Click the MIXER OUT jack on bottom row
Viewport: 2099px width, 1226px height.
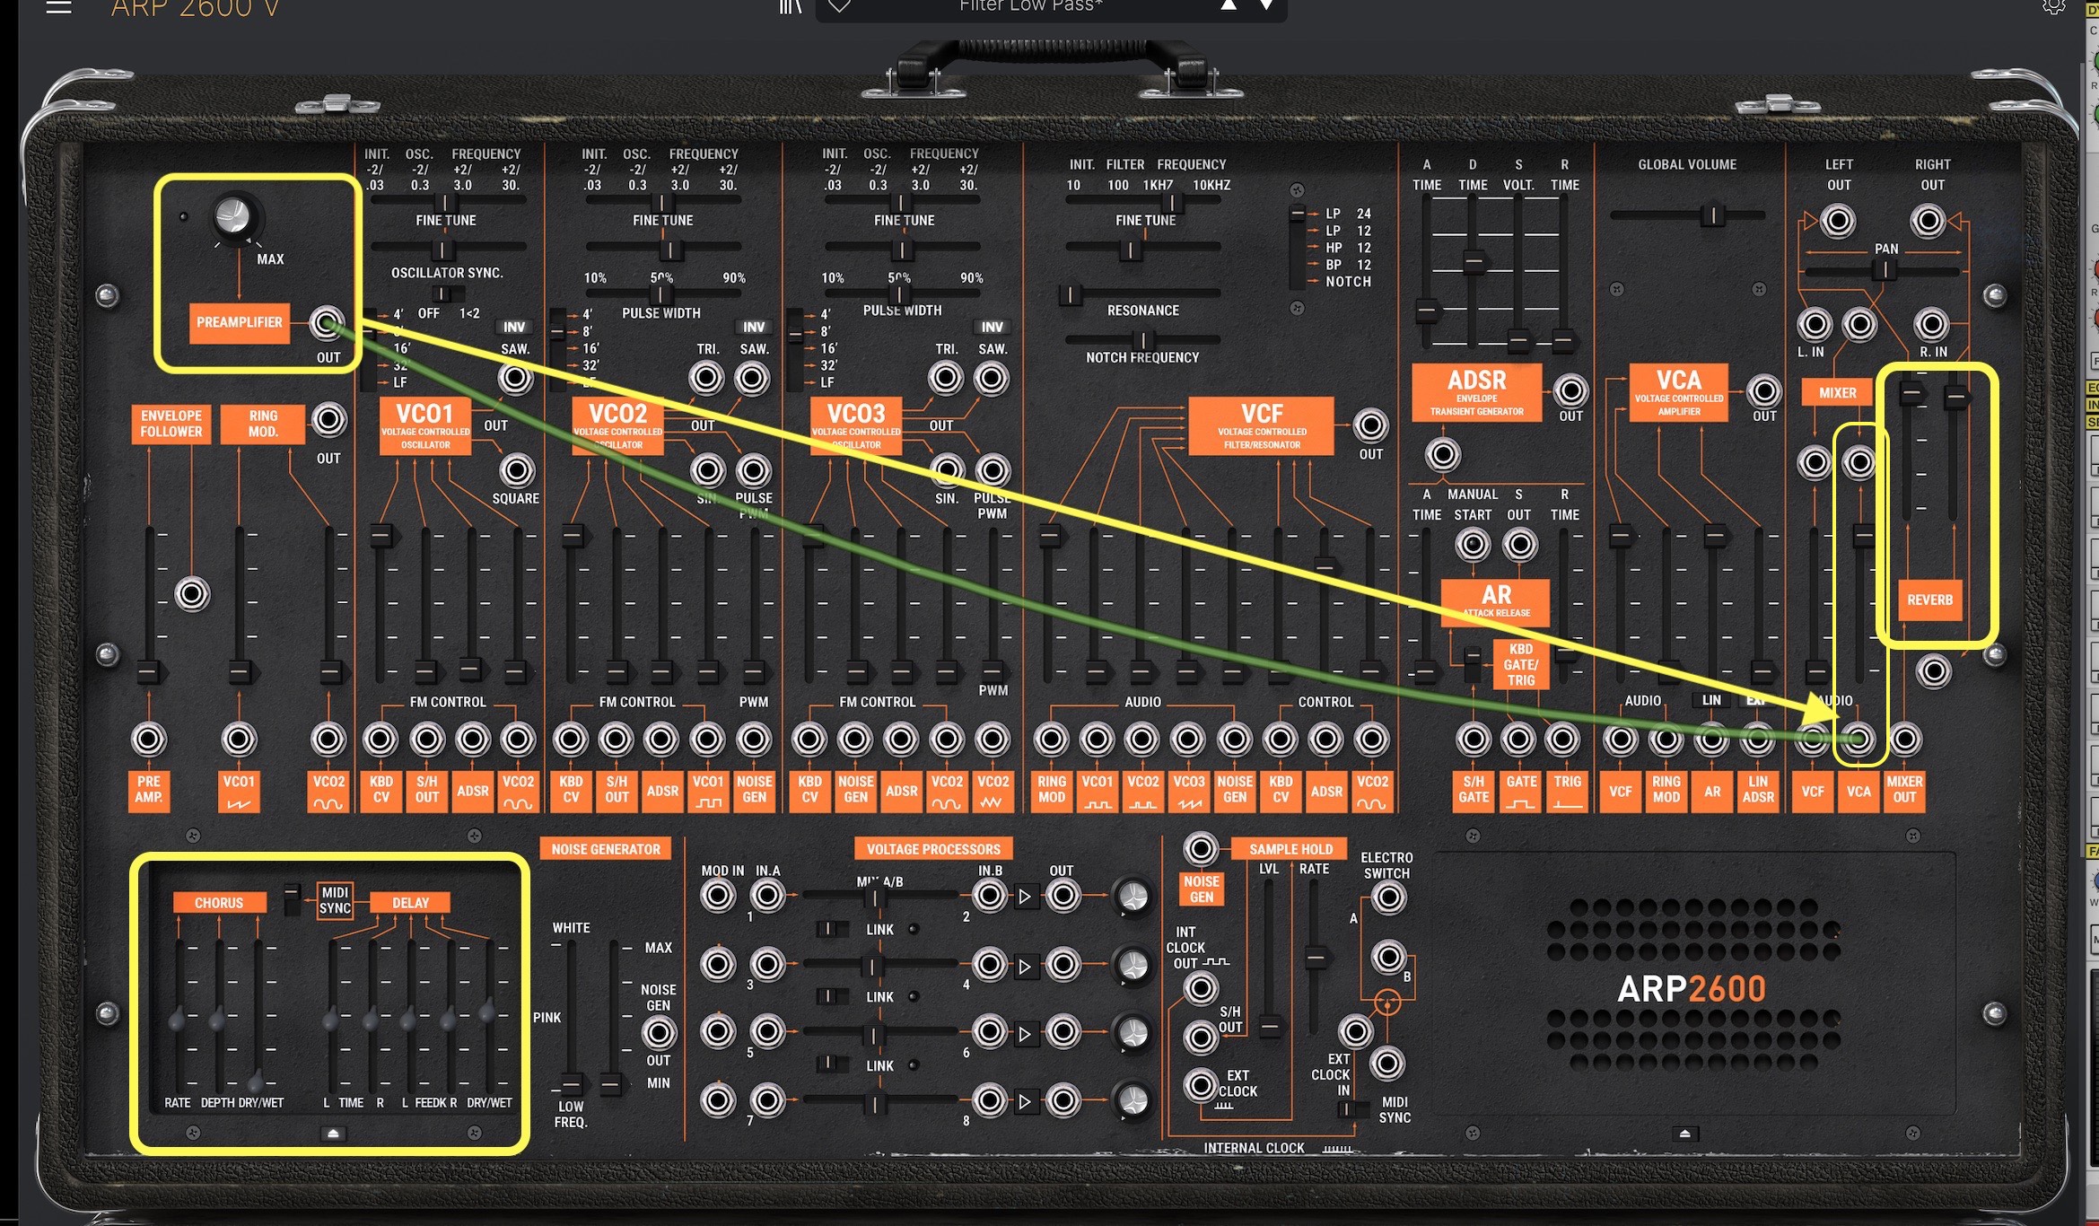[x=1904, y=740]
